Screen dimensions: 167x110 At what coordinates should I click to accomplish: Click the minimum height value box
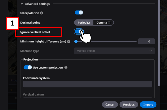pos(146,41)
